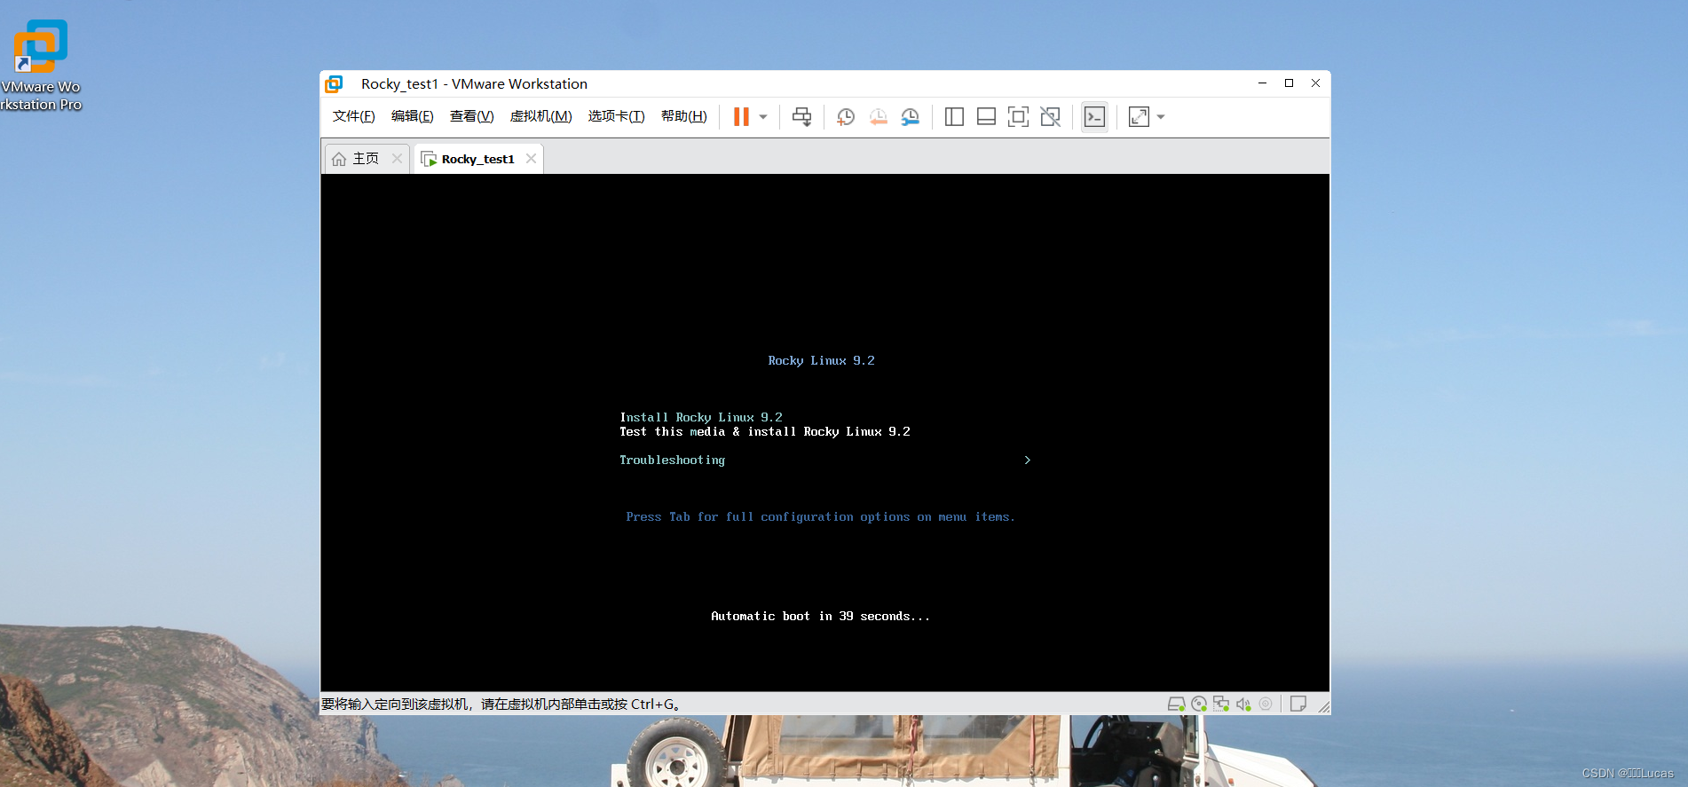Click the hard disk status icon
Viewport: 1688px width, 787px height.
pos(1176,704)
